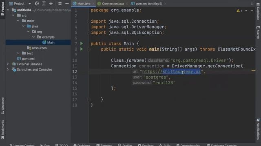Select the Main class in project tree
261x146 pixels.
[x=38, y=42]
